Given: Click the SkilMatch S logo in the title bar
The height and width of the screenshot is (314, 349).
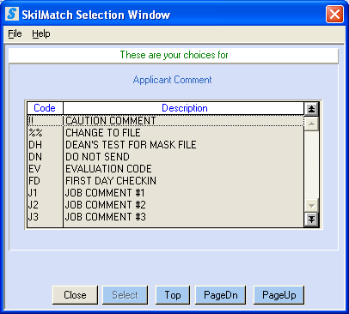Looking at the screenshot, I should (x=12, y=14).
